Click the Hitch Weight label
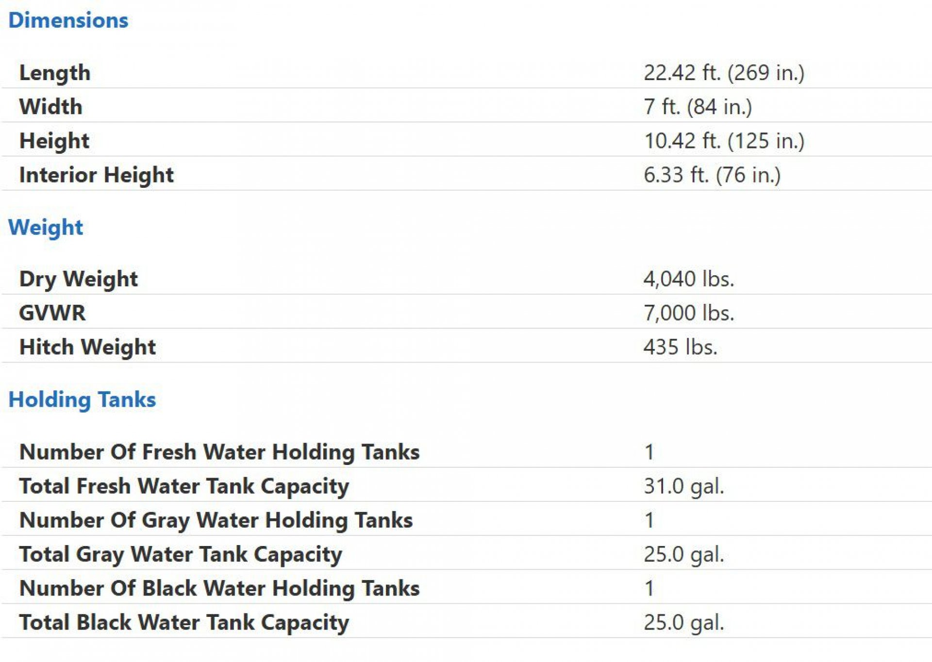The height and width of the screenshot is (662, 932). coord(87,348)
